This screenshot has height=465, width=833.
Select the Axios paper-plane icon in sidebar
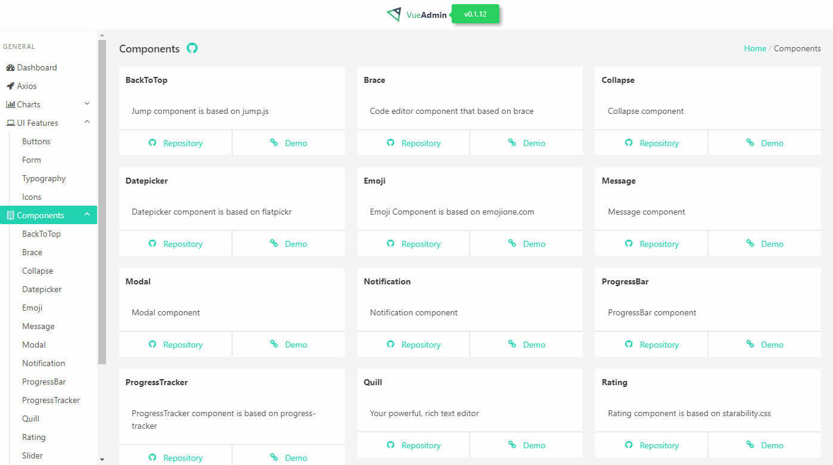click(x=9, y=85)
